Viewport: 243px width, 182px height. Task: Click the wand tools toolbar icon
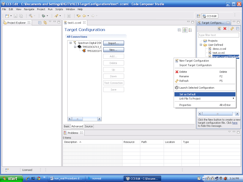click(x=56, y=16)
